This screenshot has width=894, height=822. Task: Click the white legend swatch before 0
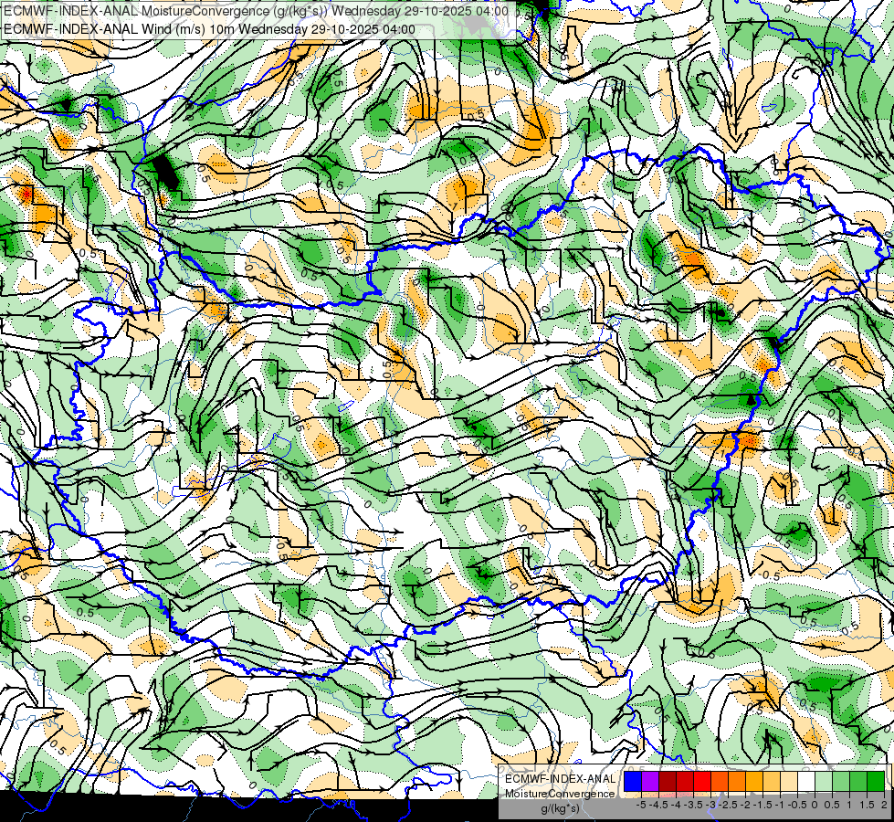coord(806,782)
